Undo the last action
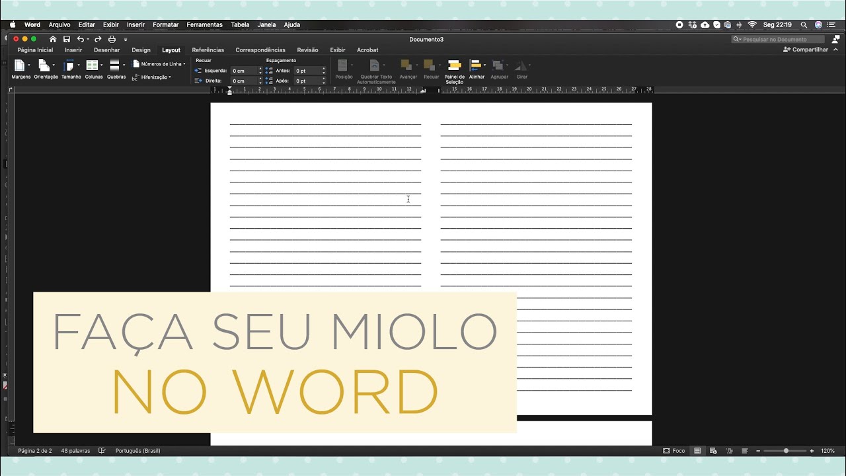This screenshot has height=476, width=846. (x=80, y=39)
